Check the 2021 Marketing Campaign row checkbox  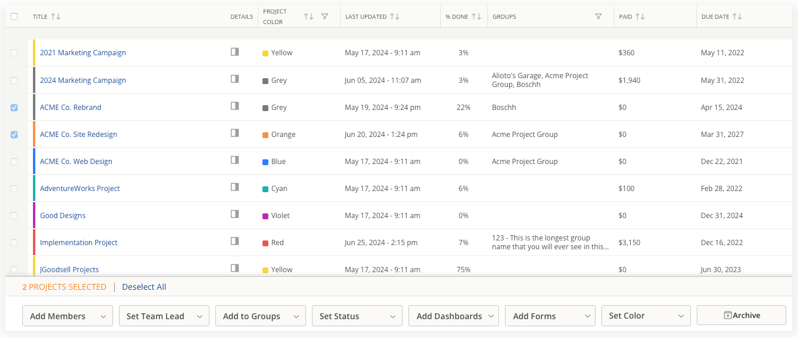click(x=14, y=53)
